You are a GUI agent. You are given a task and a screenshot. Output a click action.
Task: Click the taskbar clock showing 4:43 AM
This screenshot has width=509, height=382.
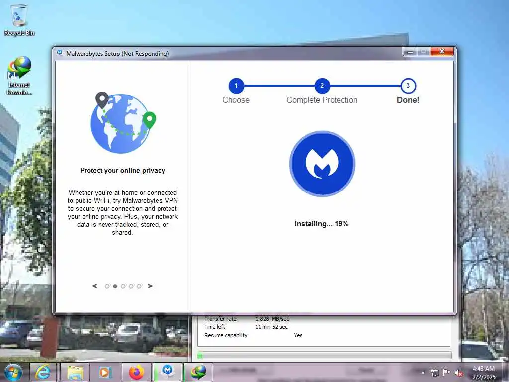(484, 373)
